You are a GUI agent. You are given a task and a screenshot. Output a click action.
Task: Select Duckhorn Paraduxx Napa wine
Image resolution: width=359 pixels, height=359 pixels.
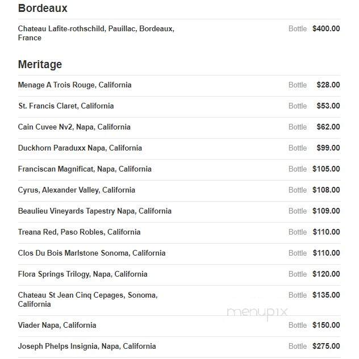click(80, 148)
